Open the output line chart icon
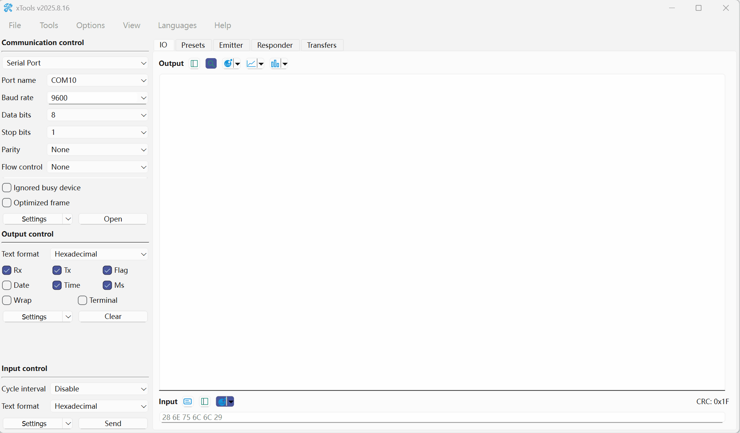 pos(252,64)
